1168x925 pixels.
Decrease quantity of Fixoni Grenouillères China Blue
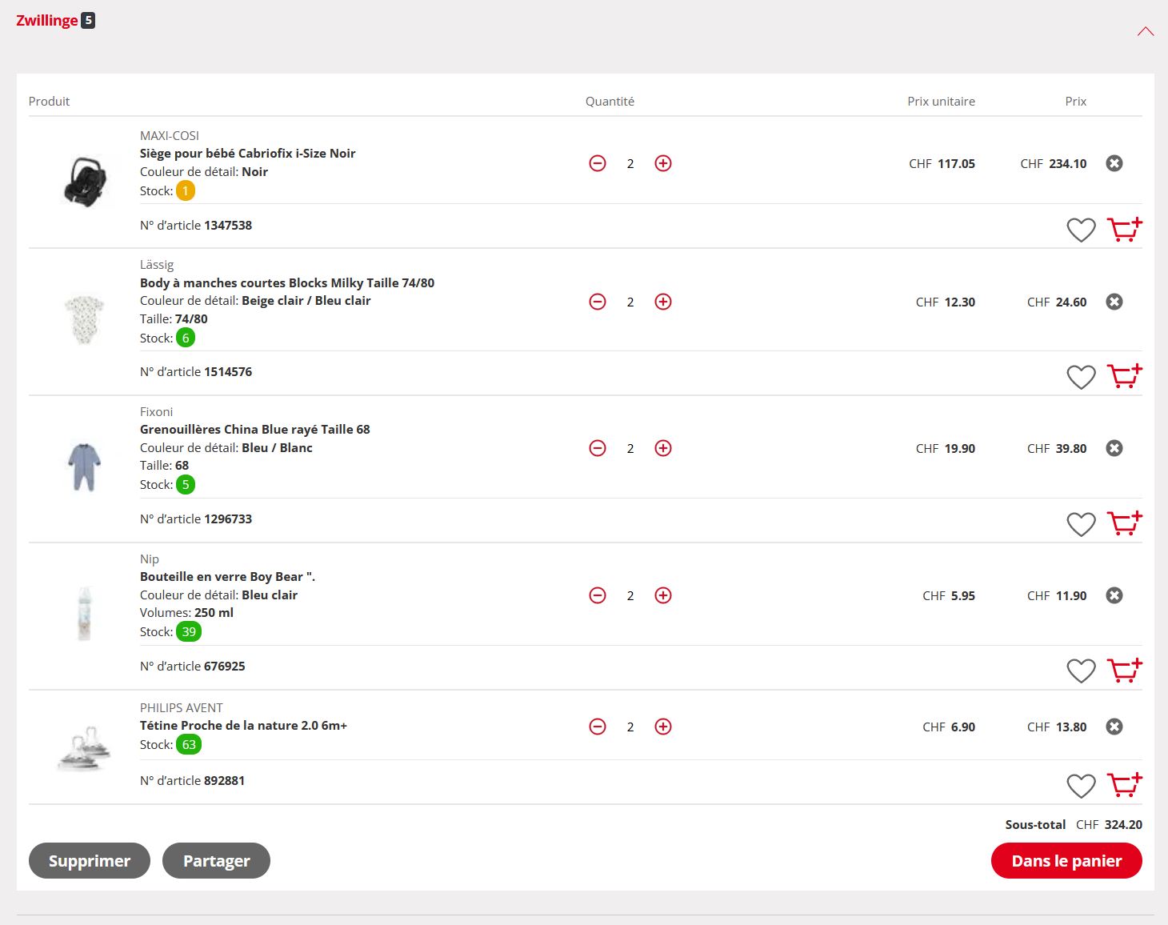click(598, 448)
